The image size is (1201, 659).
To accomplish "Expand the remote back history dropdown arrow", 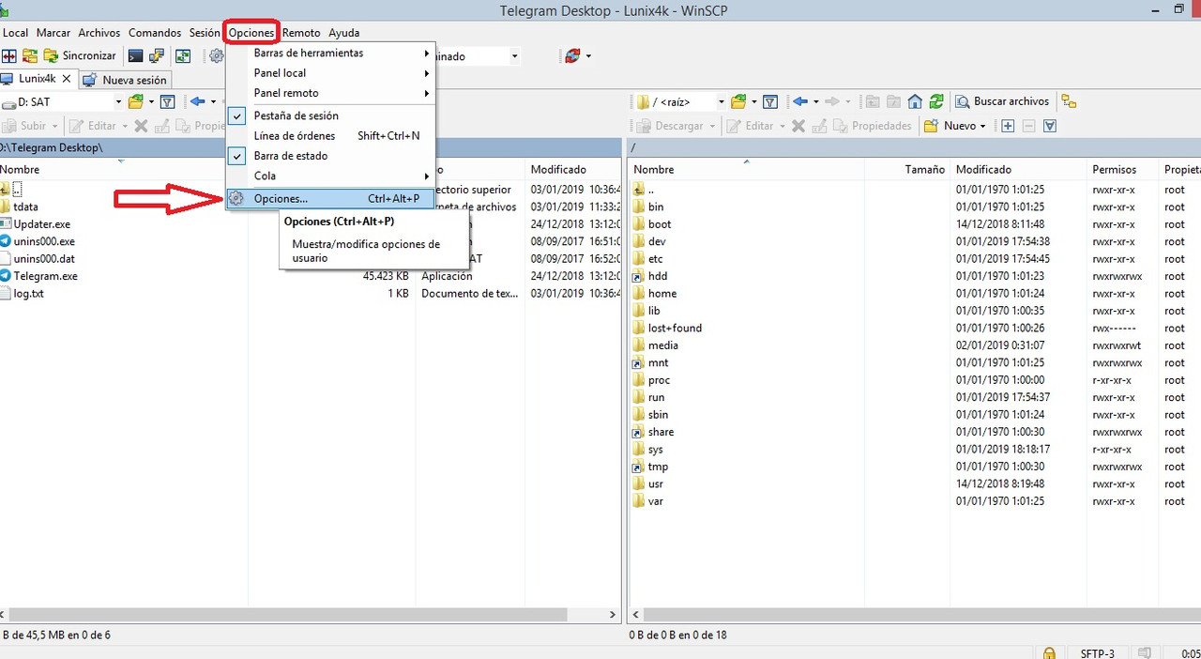I will tap(815, 101).
